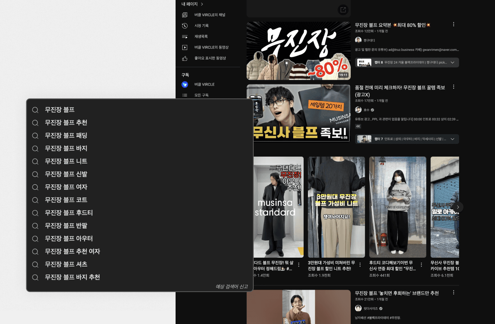Screen dimensions: 495x324
Task: Open the 3만원대 무진장 블프 가성비 니트 short
Action: coord(336,207)
